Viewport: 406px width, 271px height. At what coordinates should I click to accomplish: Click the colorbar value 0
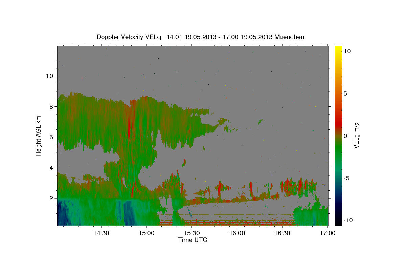click(x=345, y=136)
